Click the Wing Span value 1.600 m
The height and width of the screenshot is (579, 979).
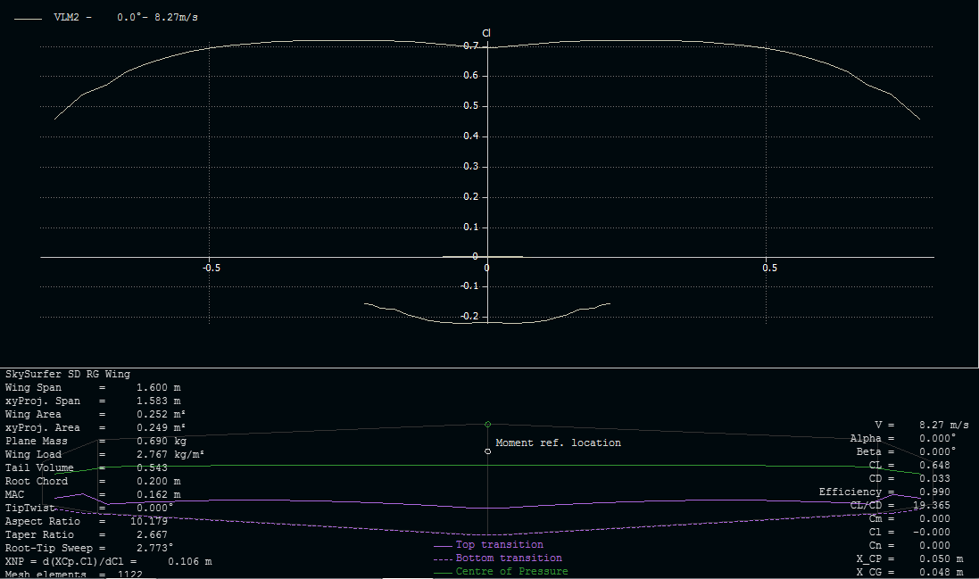(158, 388)
